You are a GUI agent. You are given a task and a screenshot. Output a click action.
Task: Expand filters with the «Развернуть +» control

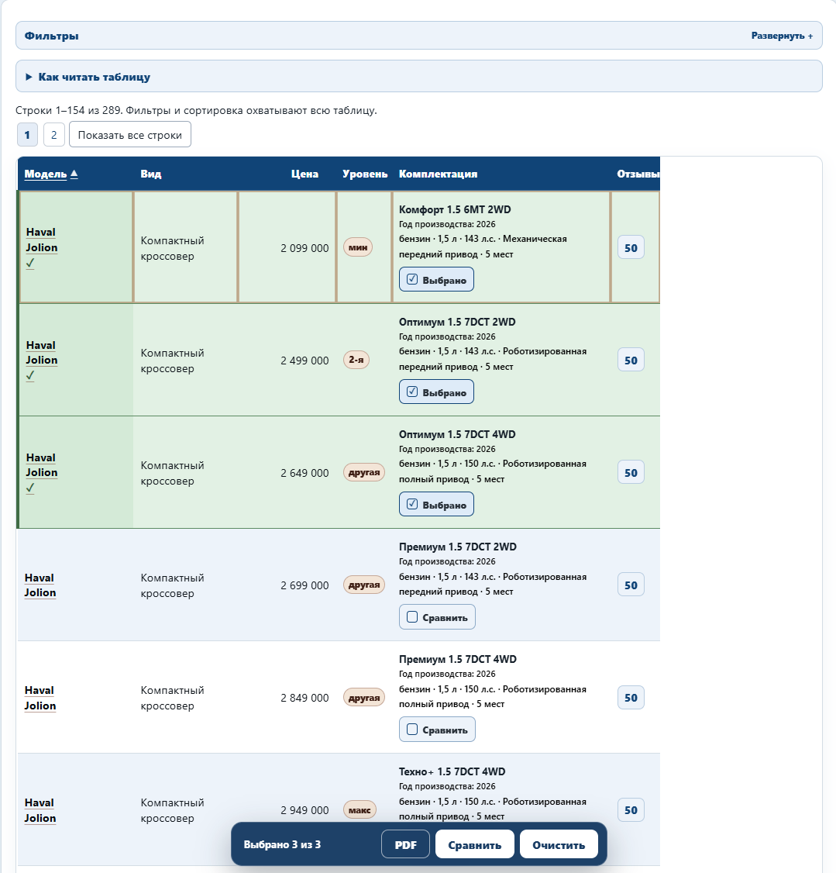tap(782, 36)
